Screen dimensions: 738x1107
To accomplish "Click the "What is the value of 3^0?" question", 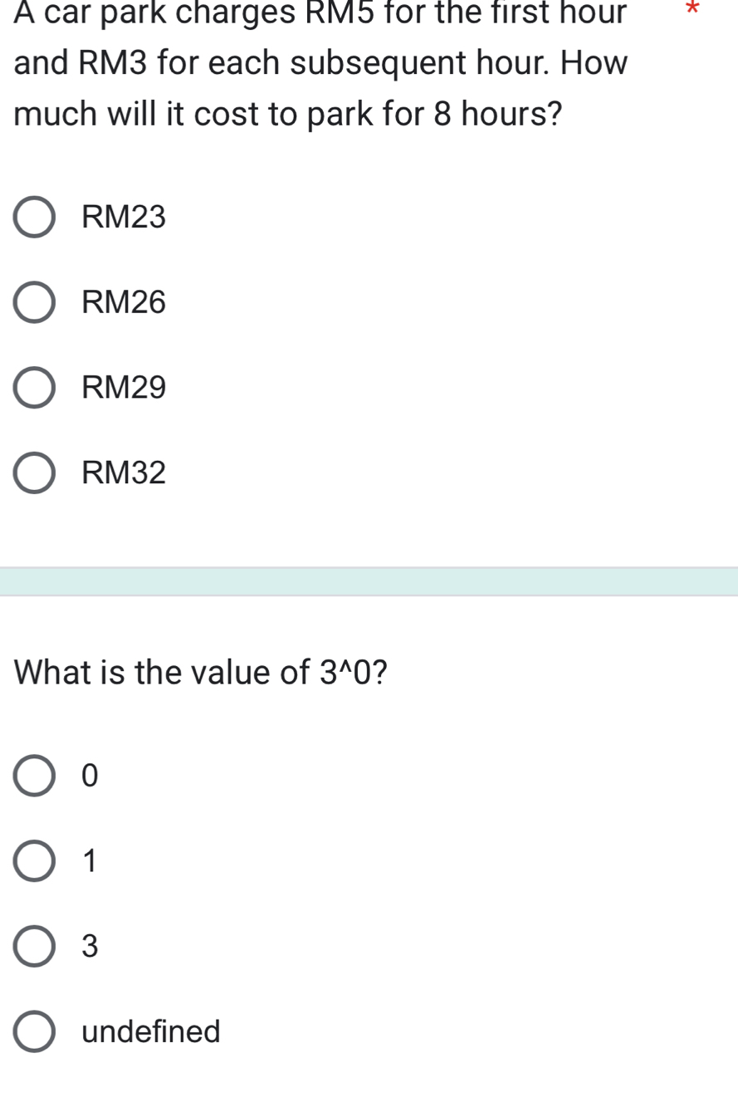I will [201, 672].
